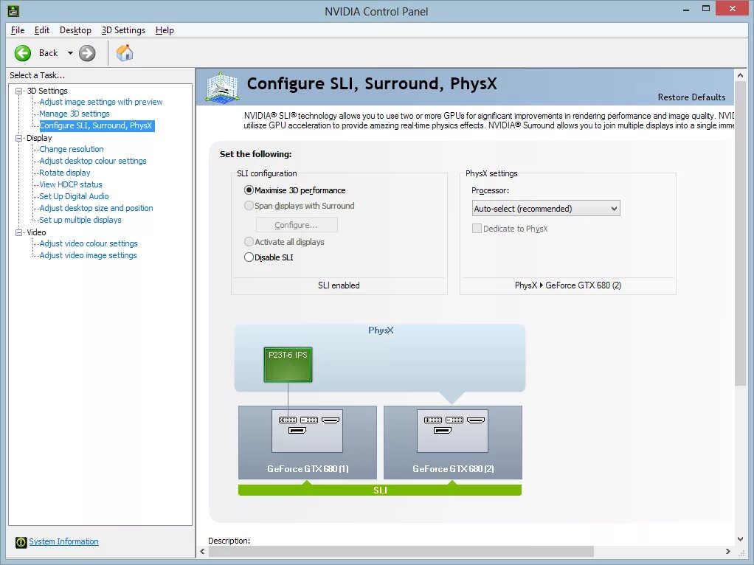Click the vertical scrollbar thumb
Image resolution: width=754 pixels, height=565 pixels.
[x=740, y=233]
